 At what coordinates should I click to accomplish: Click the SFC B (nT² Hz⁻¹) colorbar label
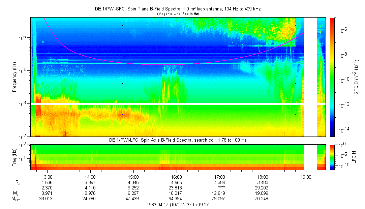click(x=356, y=77)
